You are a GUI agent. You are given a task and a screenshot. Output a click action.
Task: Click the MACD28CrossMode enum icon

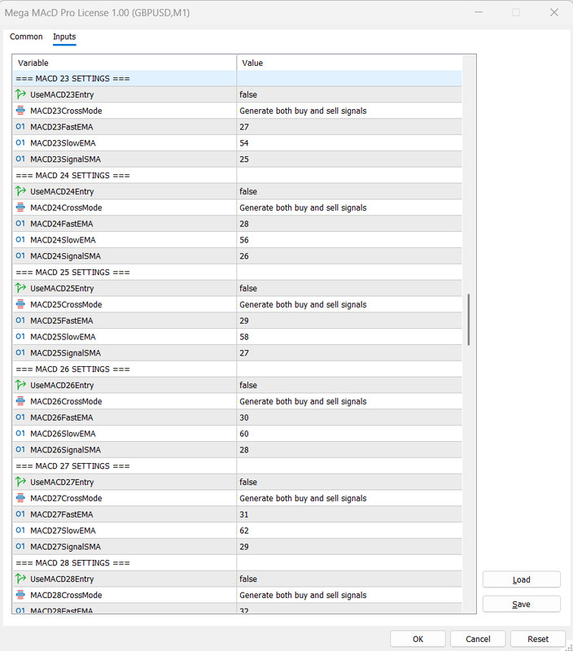pos(20,595)
